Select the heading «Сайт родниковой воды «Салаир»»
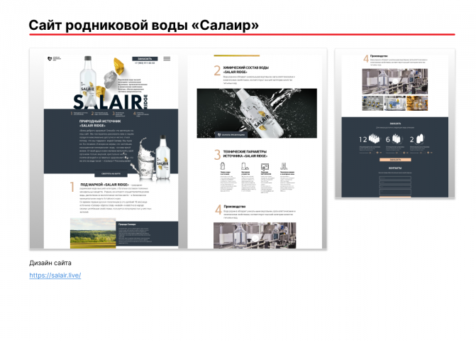Screen dimensions: 476x341 click(x=143, y=26)
